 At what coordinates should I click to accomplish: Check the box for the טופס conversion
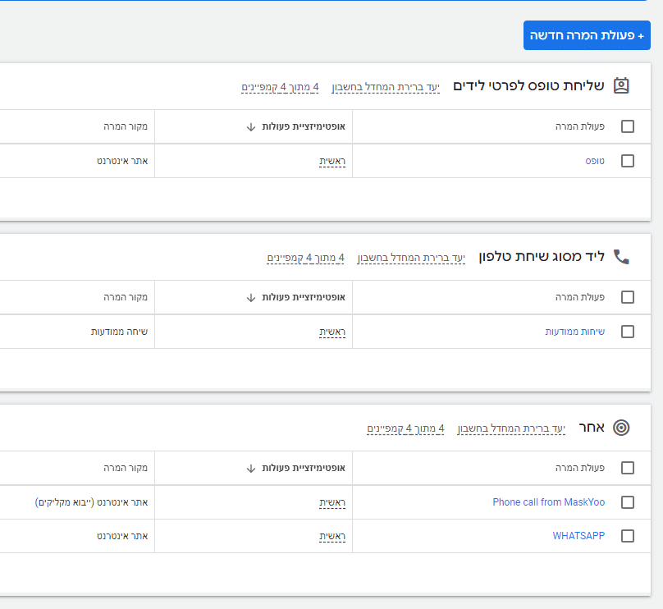coord(628,161)
